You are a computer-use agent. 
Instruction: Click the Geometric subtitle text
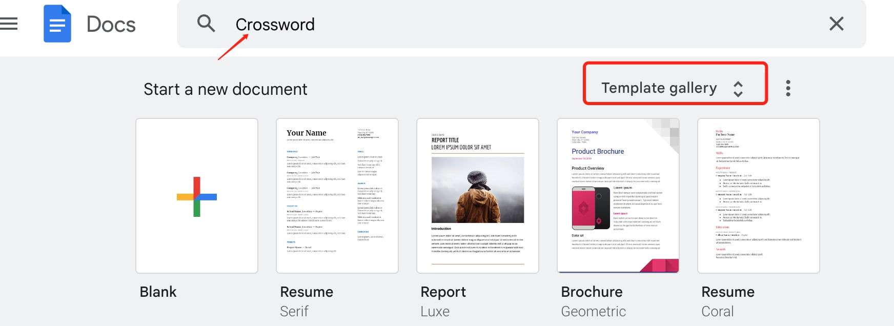pyautogui.click(x=594, y=311)
